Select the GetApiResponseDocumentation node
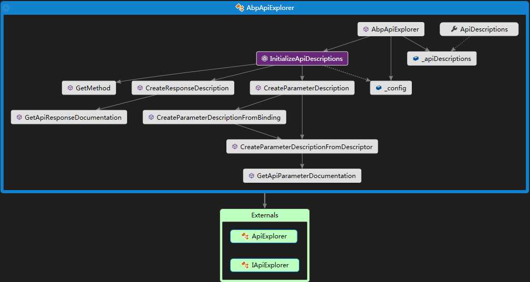The width and height of the screenshot is (530, 282). tap(69, 118)
